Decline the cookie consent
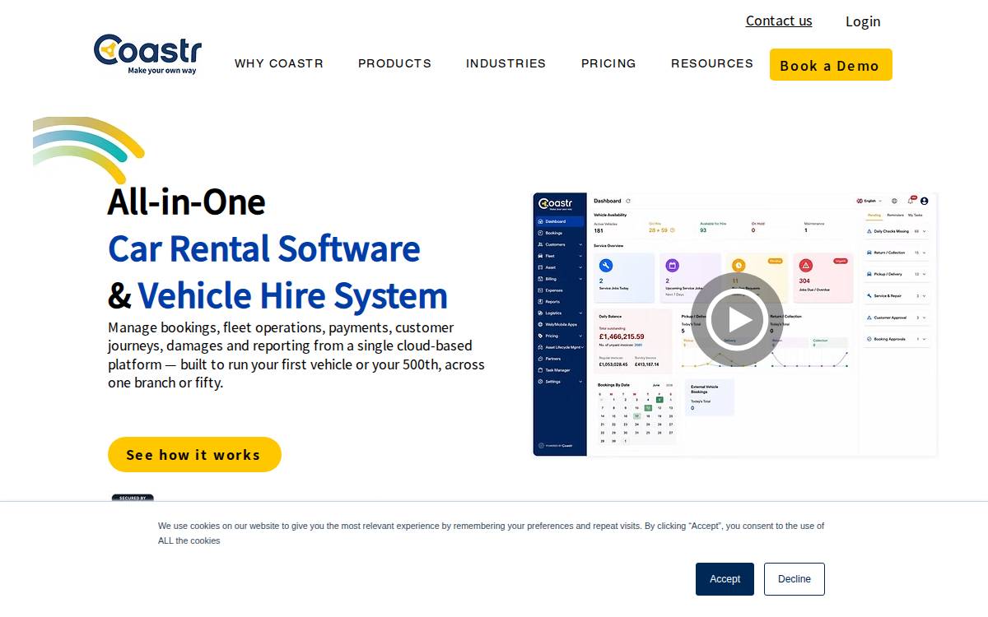Image resolution: width=988 pixels, height=617 pixels. coord(795,579)
